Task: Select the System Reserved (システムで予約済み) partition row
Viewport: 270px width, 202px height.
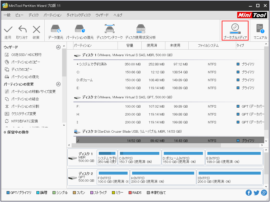Action: [x=170, y=64]
